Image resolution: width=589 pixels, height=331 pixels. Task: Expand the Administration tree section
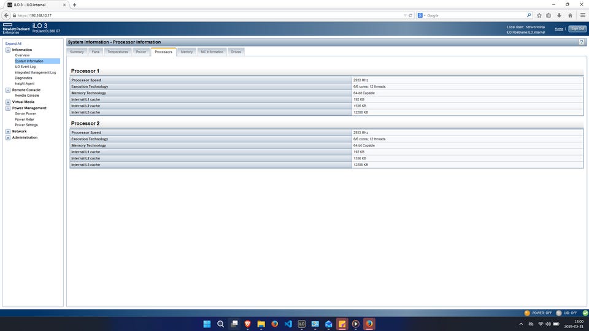8,137
